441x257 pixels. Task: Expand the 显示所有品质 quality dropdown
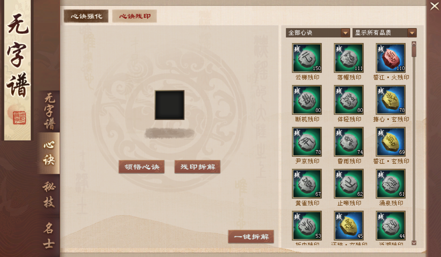tap(384, 33)
